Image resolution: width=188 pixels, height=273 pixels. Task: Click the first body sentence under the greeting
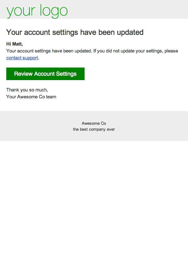(49, 51)
